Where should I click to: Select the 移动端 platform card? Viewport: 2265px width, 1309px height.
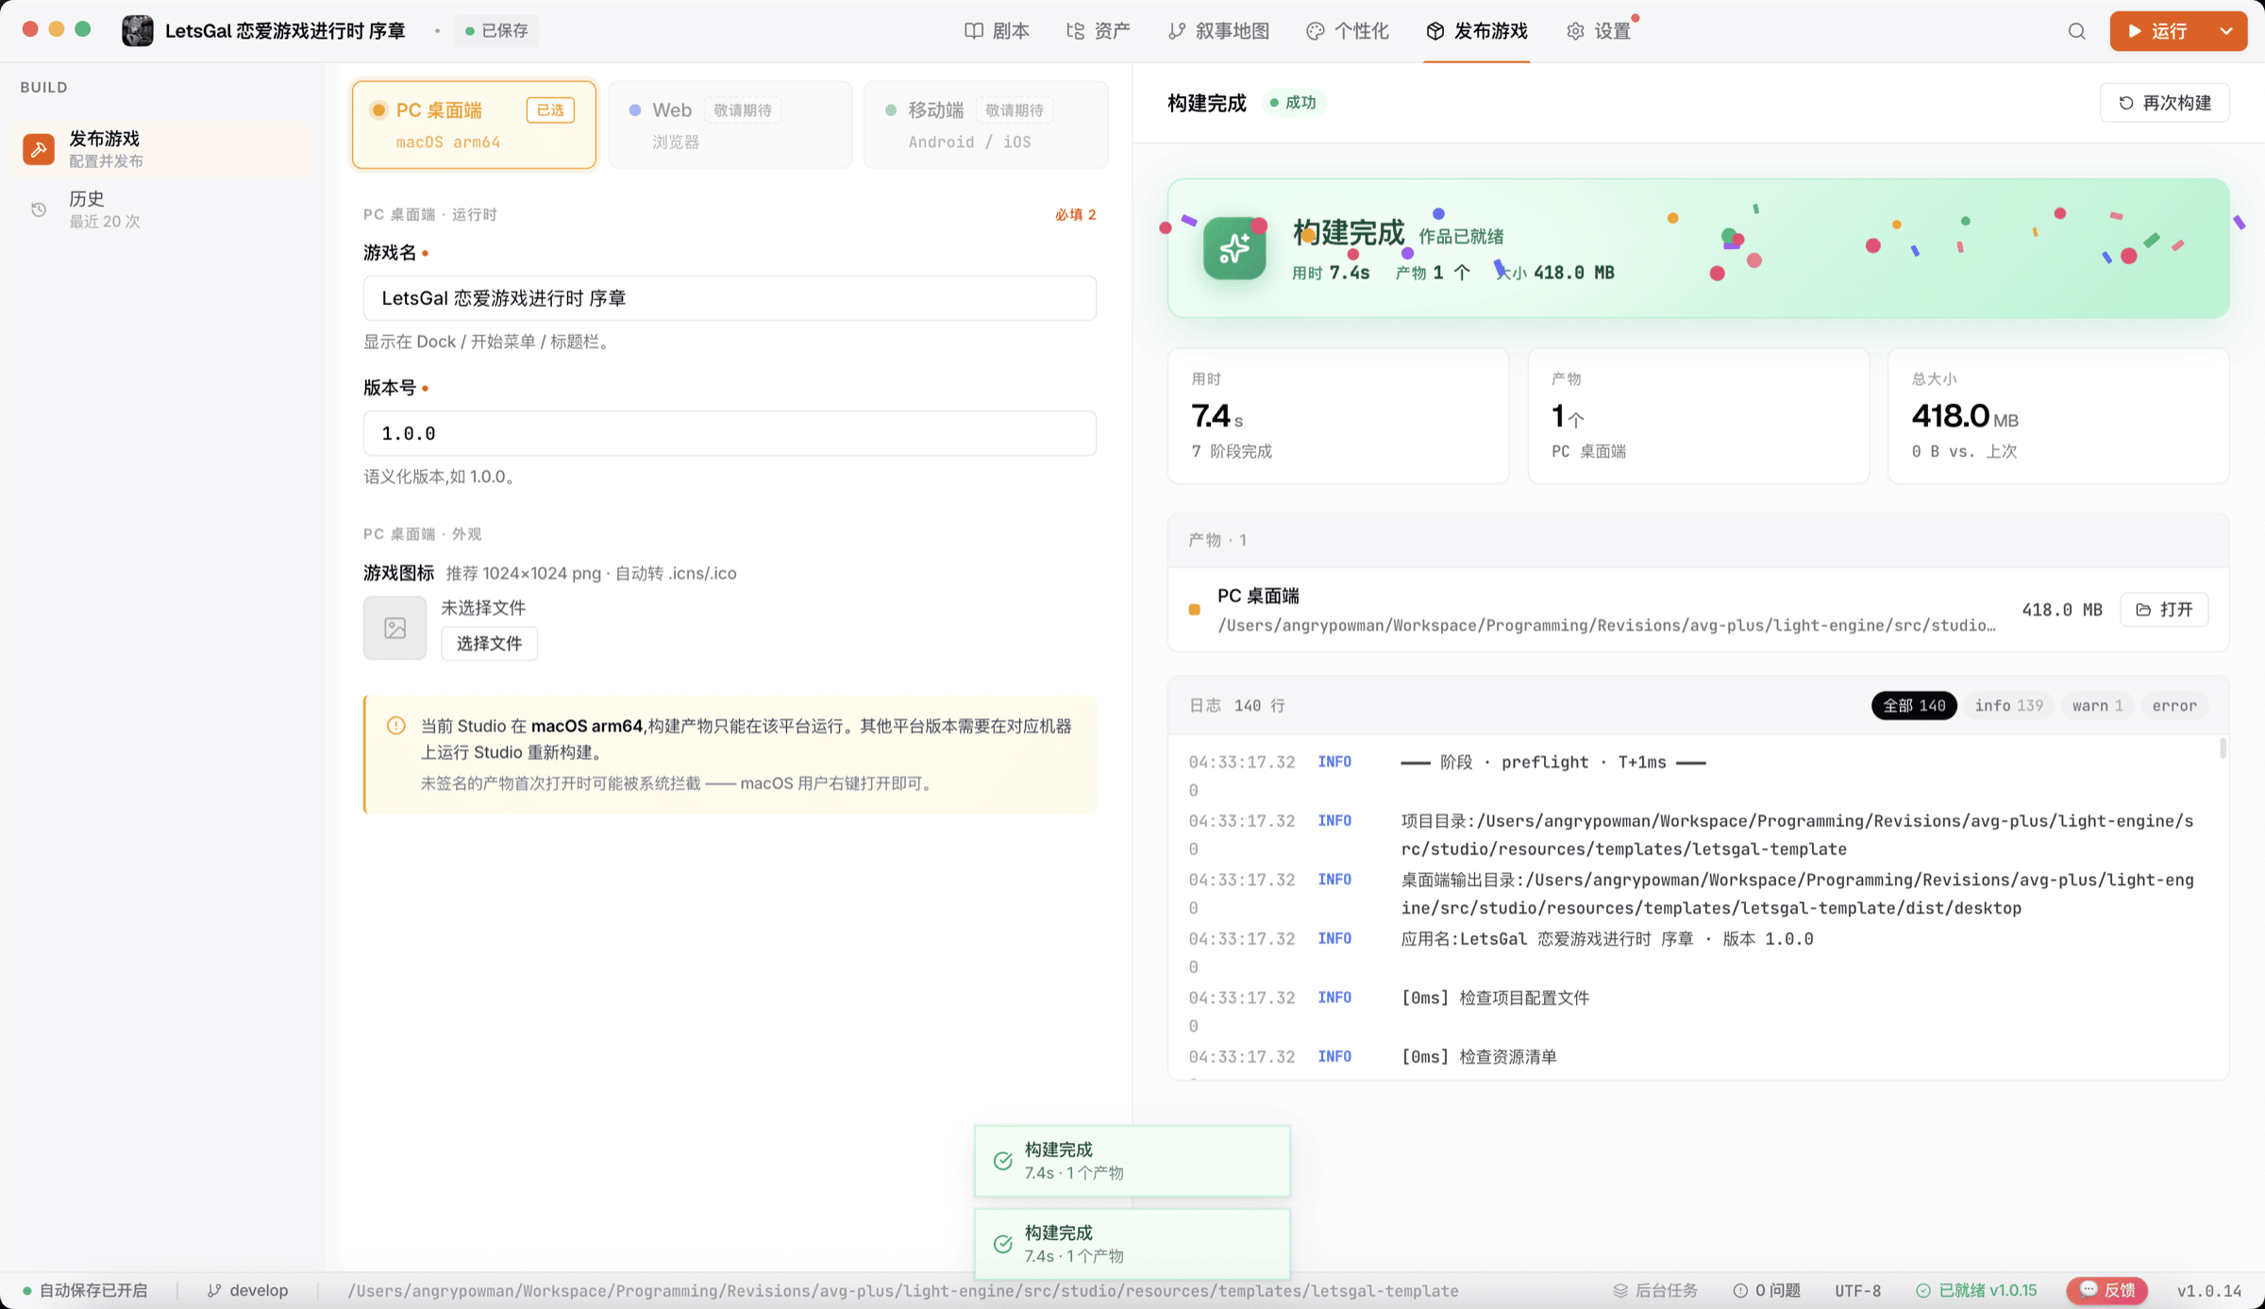pos(986,125)
